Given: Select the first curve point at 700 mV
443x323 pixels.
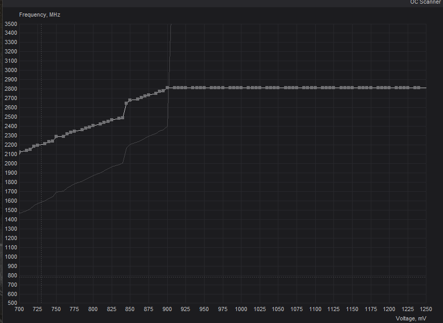Looking at the screenshot, I should pyautogui.click(x=19, y=152).
